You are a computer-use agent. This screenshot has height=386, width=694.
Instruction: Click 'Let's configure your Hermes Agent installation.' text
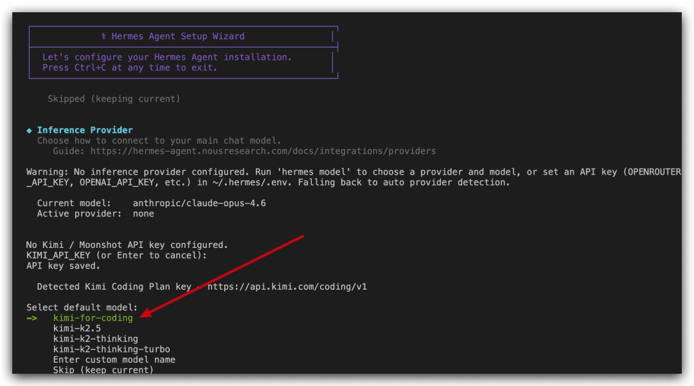[167, 57]
